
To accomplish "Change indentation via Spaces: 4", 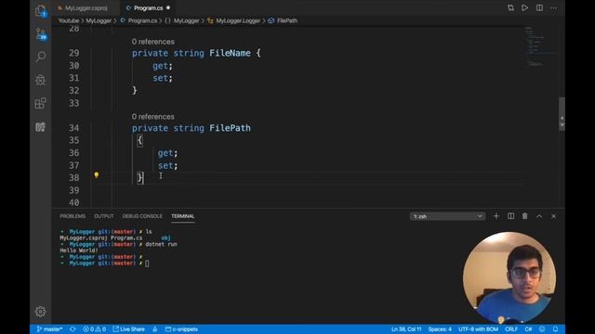I will tap(440, 329).
